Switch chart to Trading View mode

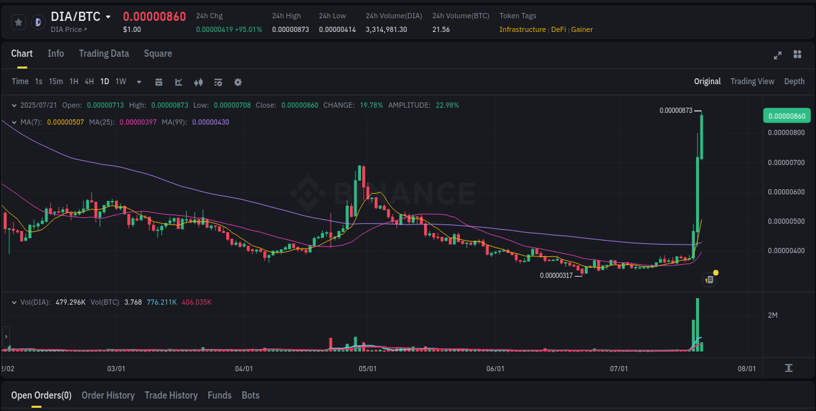click(x=752, y=82)
